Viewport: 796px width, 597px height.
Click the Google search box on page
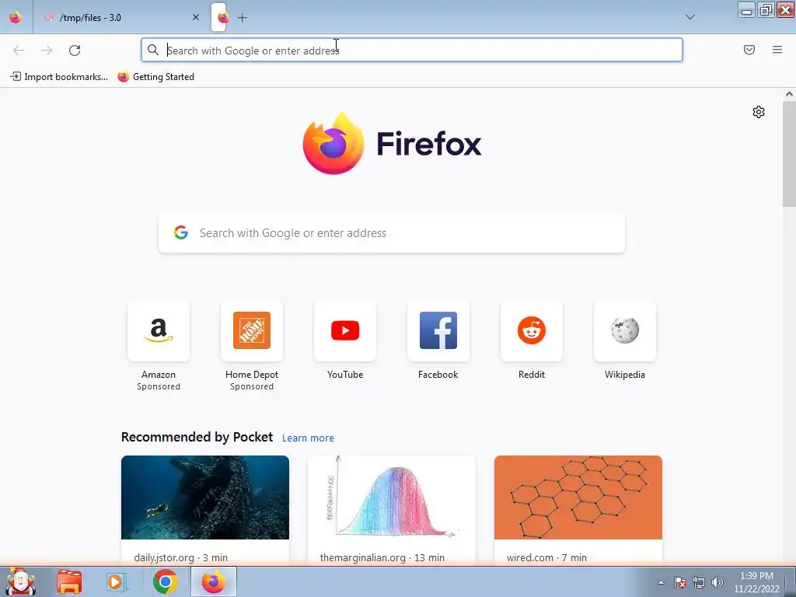click(392, 233)
